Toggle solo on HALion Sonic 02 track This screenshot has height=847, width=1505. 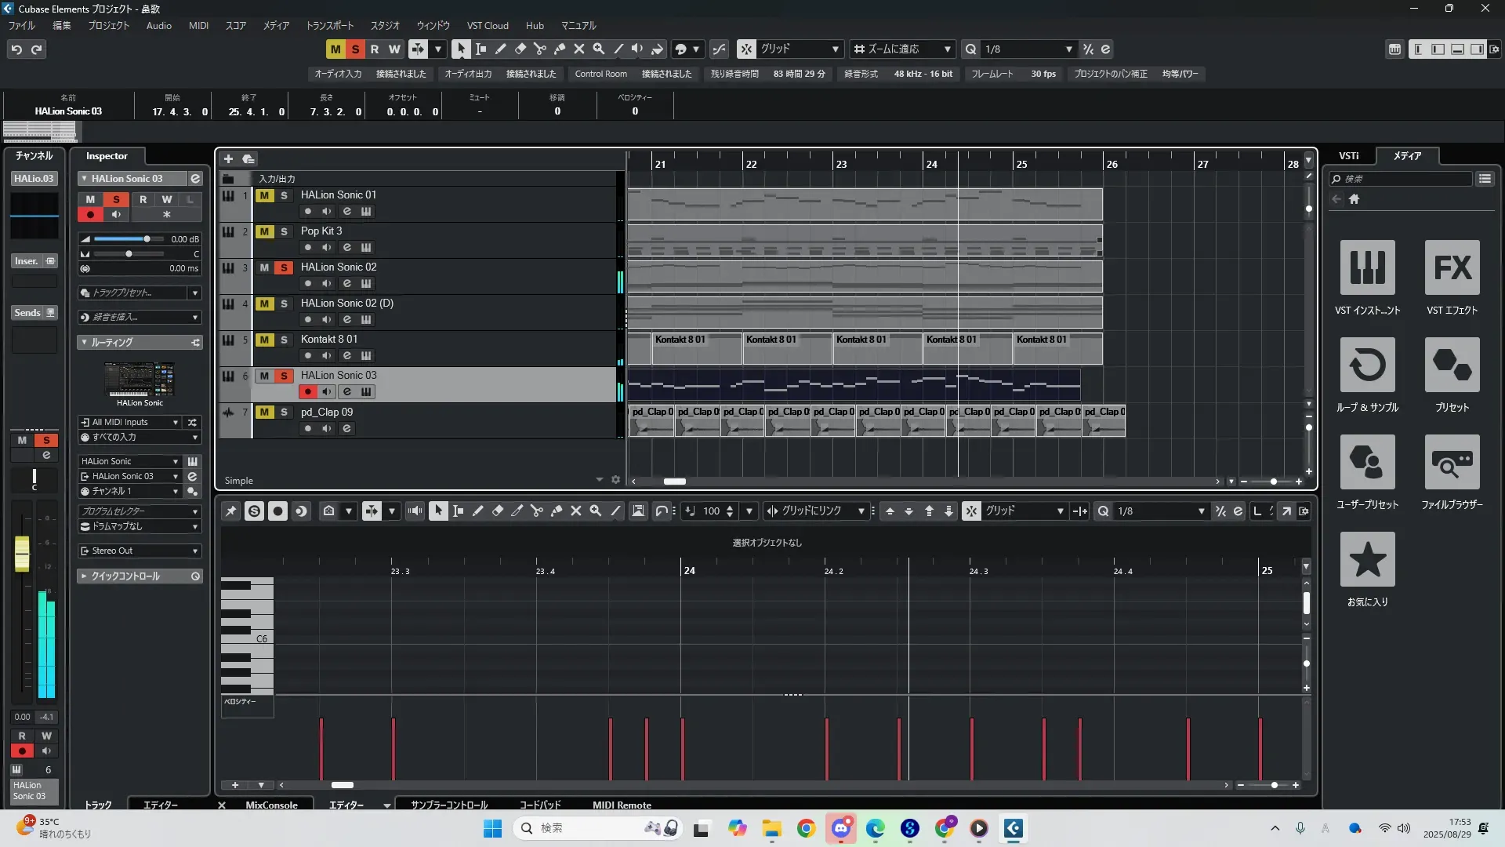(x=284, y=267)
